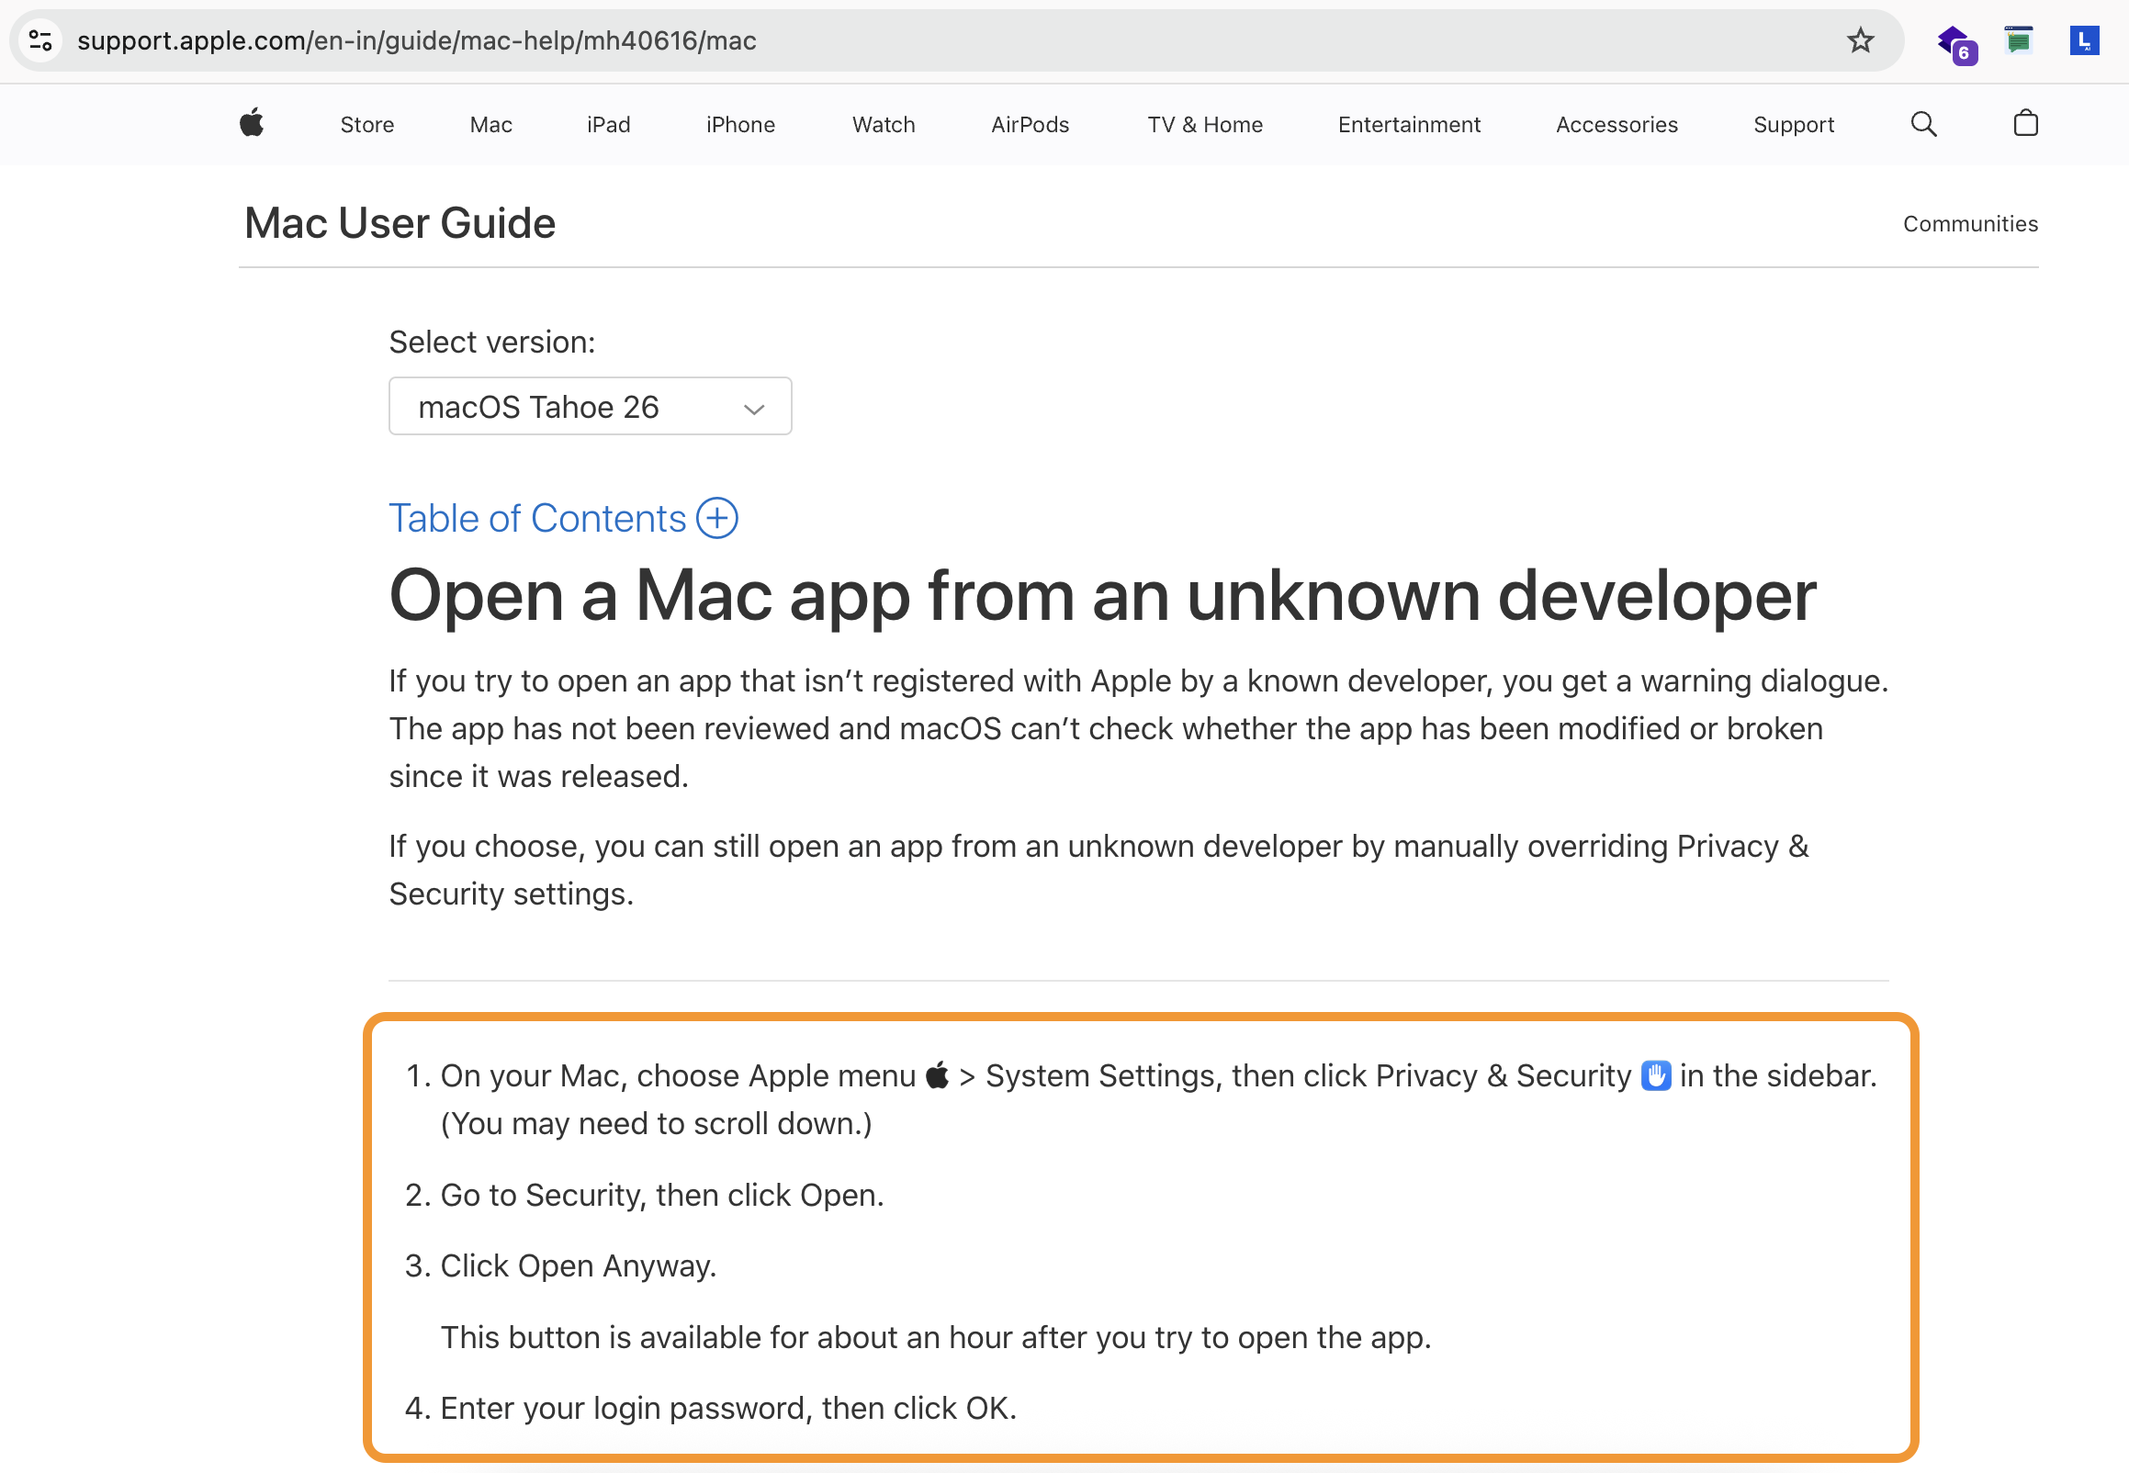2129x1473 pixels.
Task: Open the Shopping Bag icon
Action: [2024, 124]
